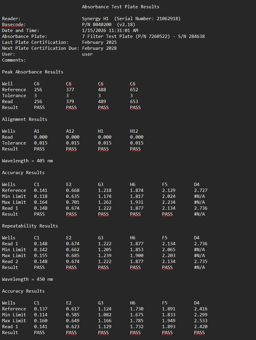Click the Wavelength = 405 nm line
The height and width of the screenshot is (340, 256).
(27, 161)
